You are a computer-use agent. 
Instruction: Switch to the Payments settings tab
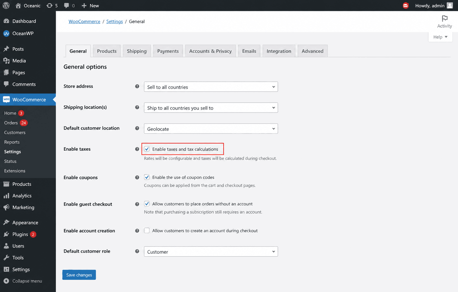168,51
